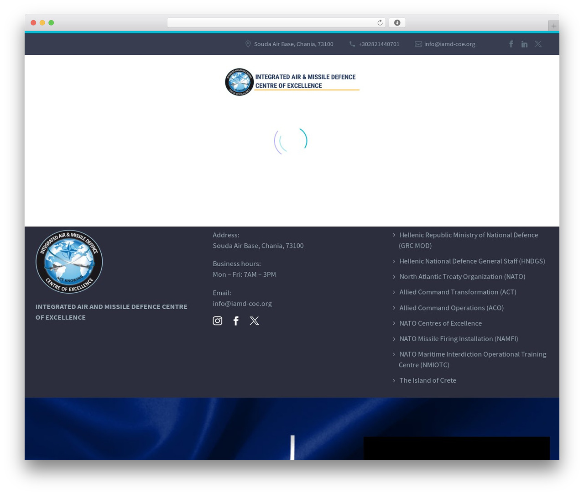
Task: Click the 'Business hours:' label
Action: coord(237,263)
